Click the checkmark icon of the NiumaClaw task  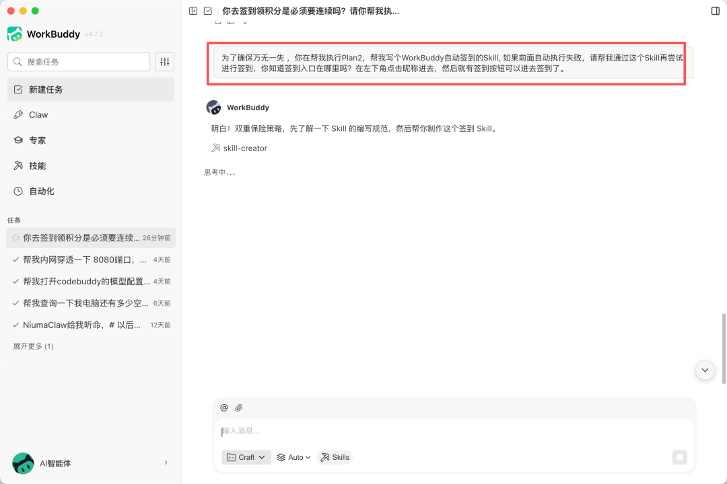click(x=15, y=325)
